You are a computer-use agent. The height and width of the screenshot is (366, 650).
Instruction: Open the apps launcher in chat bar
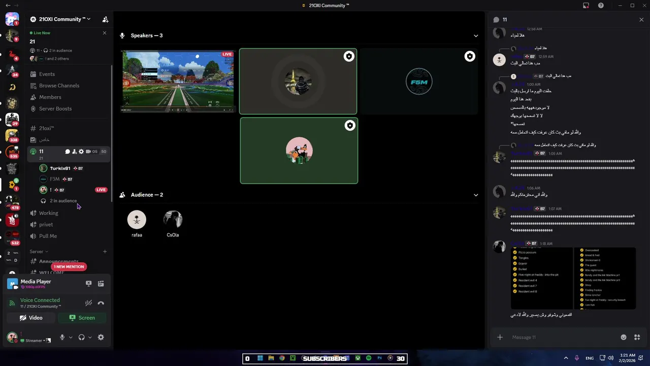click(637, 337)
